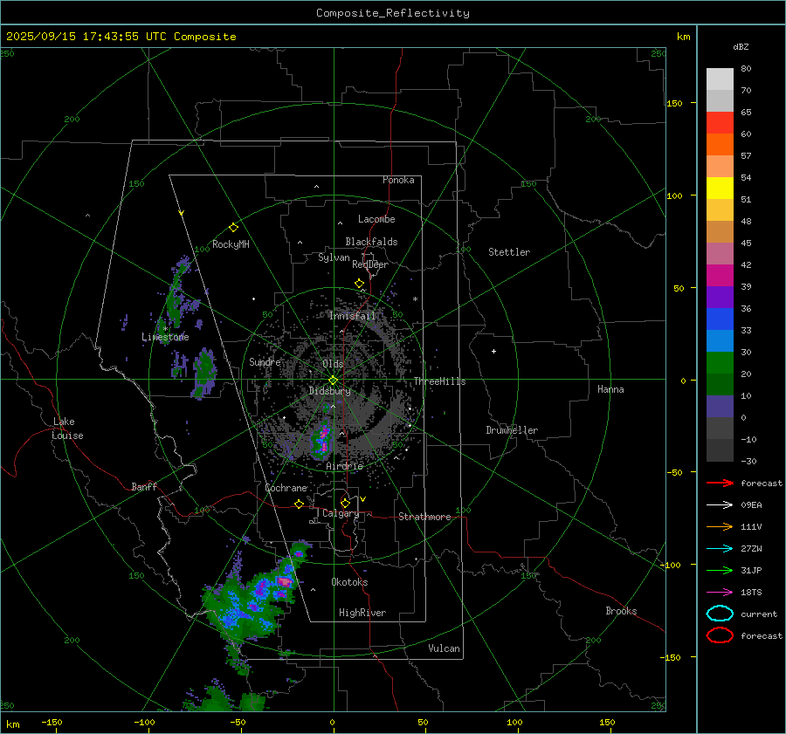Click the radar center diamond near Didsbury

pos(333,381)
